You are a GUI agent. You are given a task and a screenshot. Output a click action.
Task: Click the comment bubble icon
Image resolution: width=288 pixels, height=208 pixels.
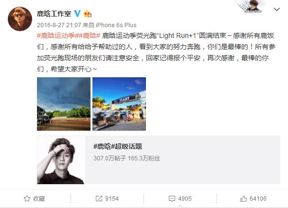click(x=172, y=199)
